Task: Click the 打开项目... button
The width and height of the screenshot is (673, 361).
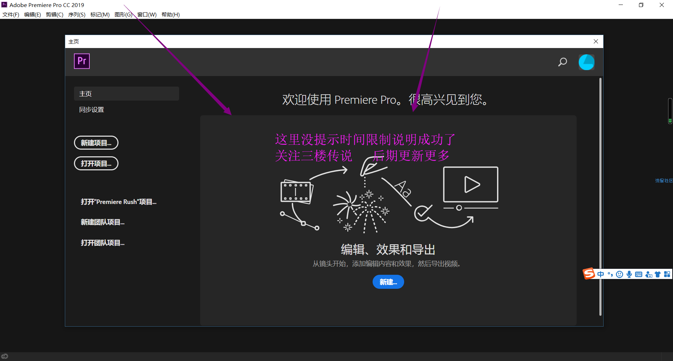Action: tap(96, 163)
